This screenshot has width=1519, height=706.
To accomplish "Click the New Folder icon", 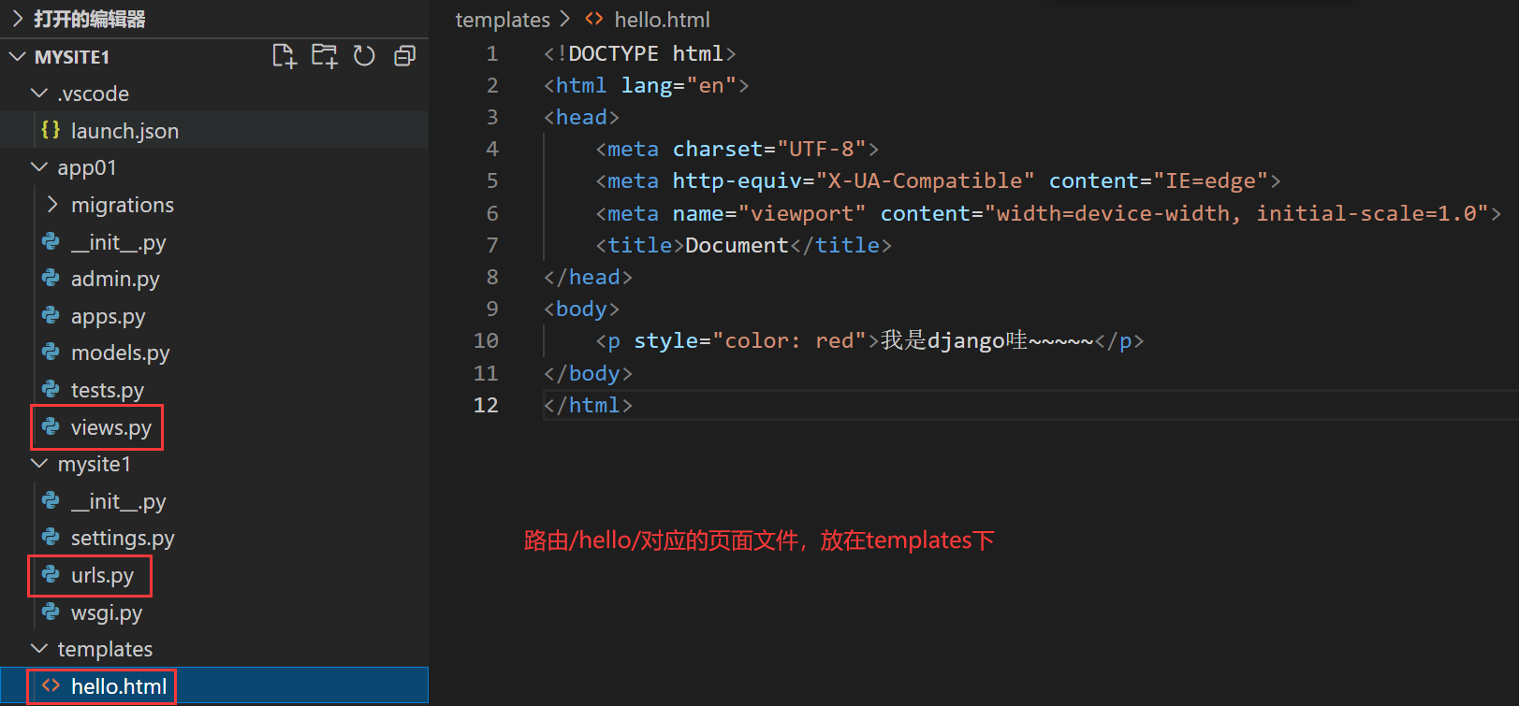I will 325,56.
